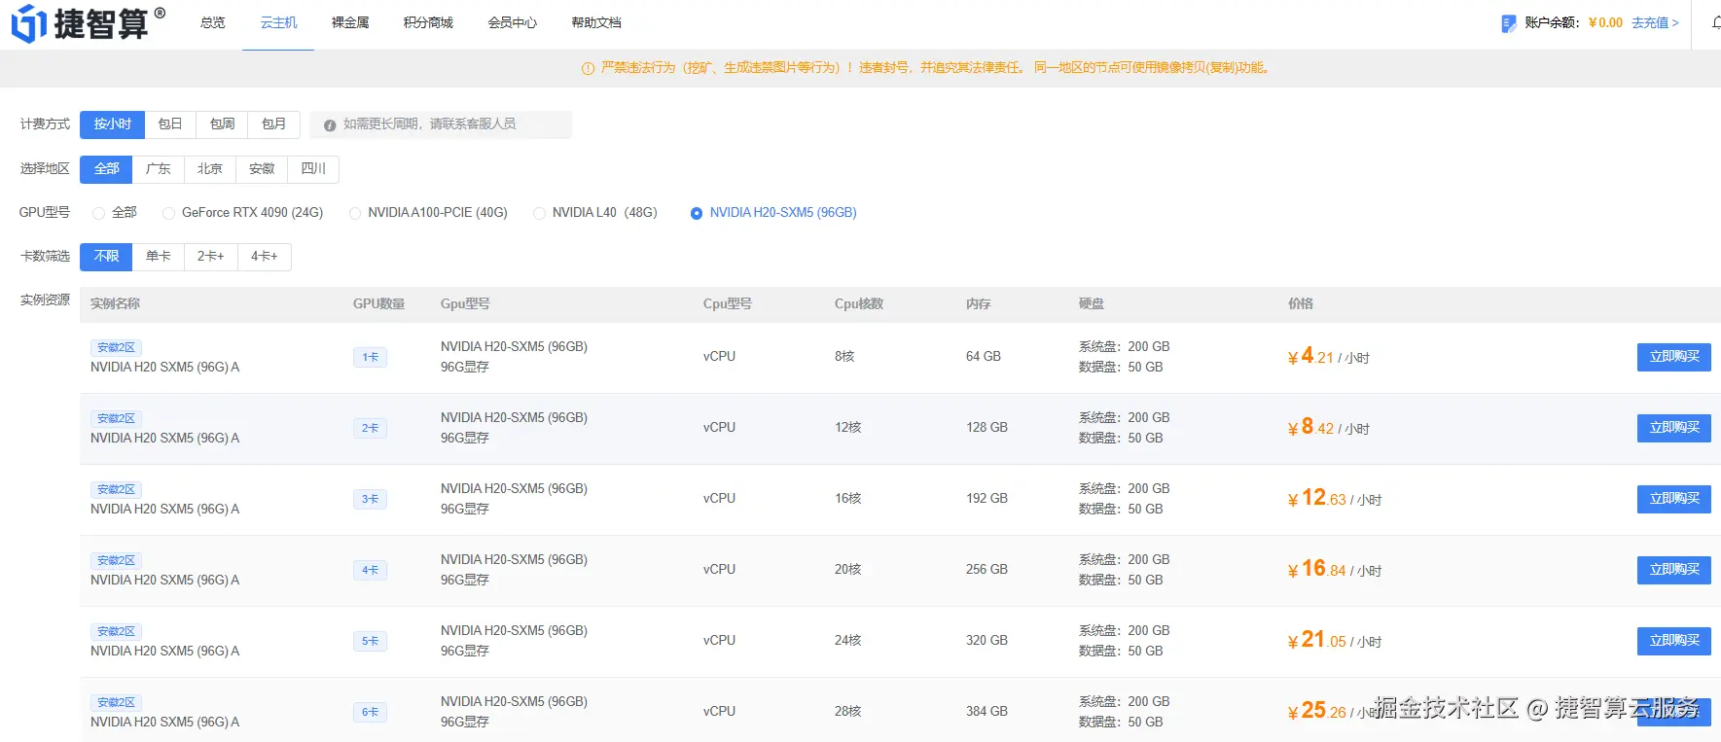This screenshot has height=742, width=1721.
Task: Click the 1卡 GPU count badge
Action: 370,358
